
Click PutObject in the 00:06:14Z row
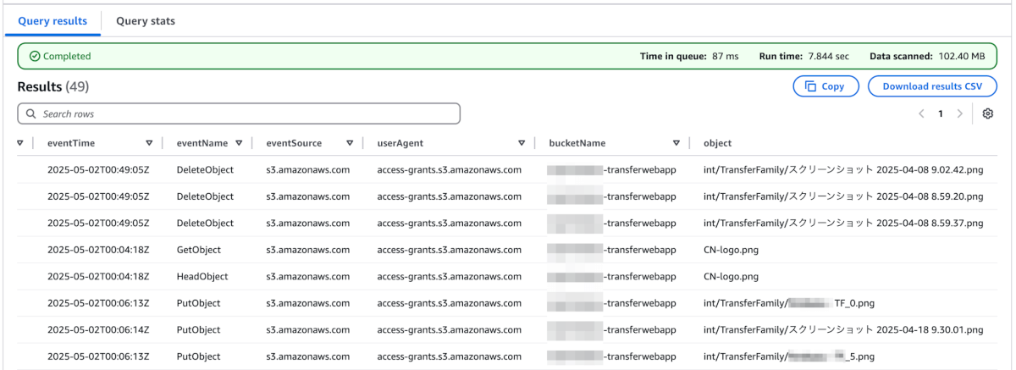point(198,330)
